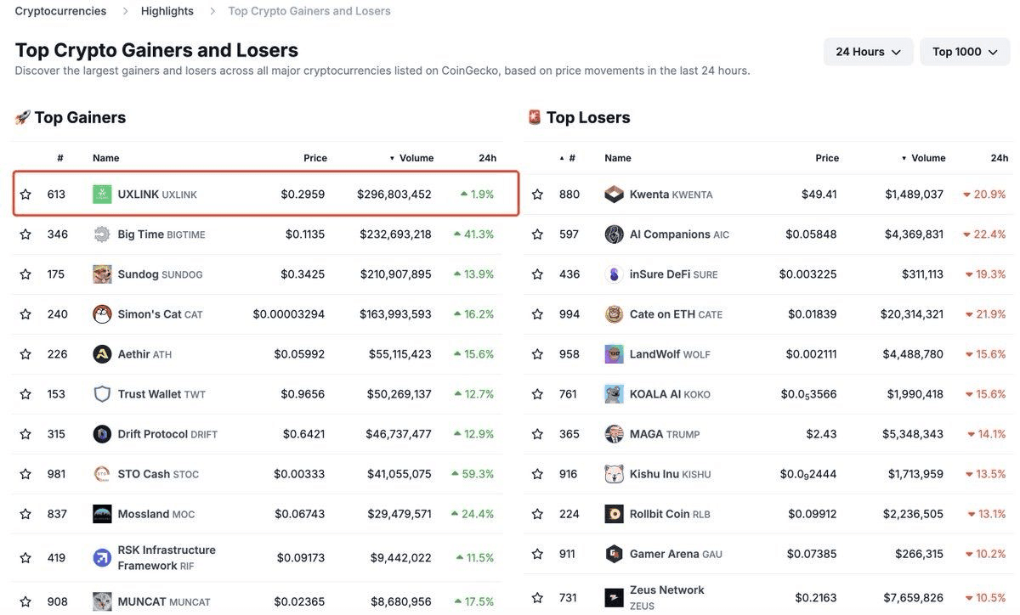Sort Top Losers by 24h change
Image resolution: width=1020 pixels, height=615 pixels.
999,158
